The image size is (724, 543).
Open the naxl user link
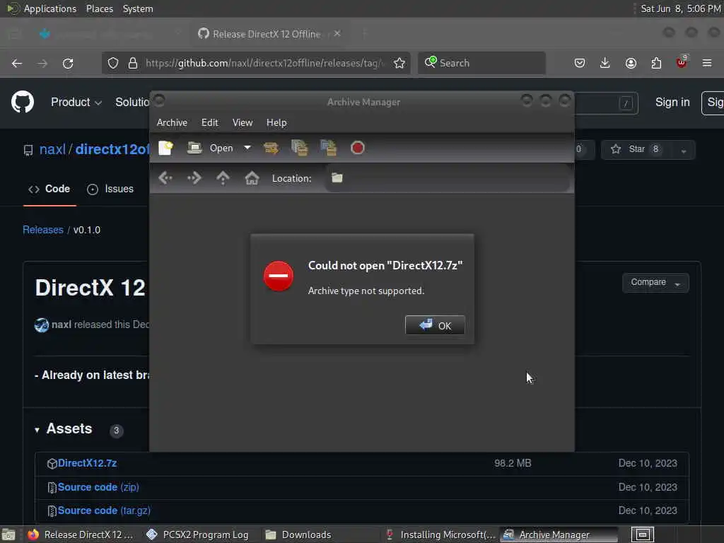52,150
